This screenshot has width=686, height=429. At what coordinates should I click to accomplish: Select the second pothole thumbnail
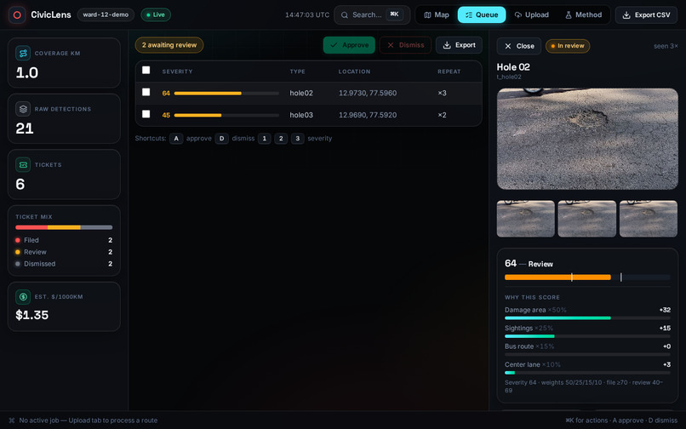click(586, 219)
